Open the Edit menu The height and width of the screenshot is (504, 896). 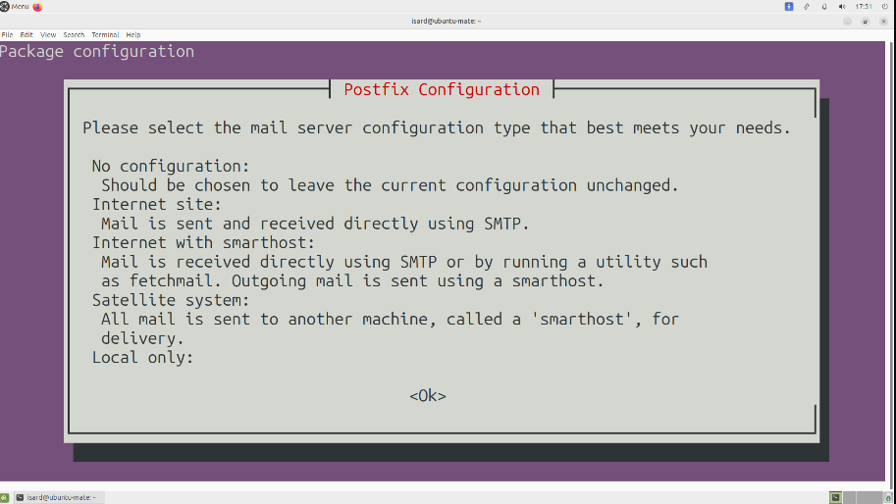pos(26,35)
